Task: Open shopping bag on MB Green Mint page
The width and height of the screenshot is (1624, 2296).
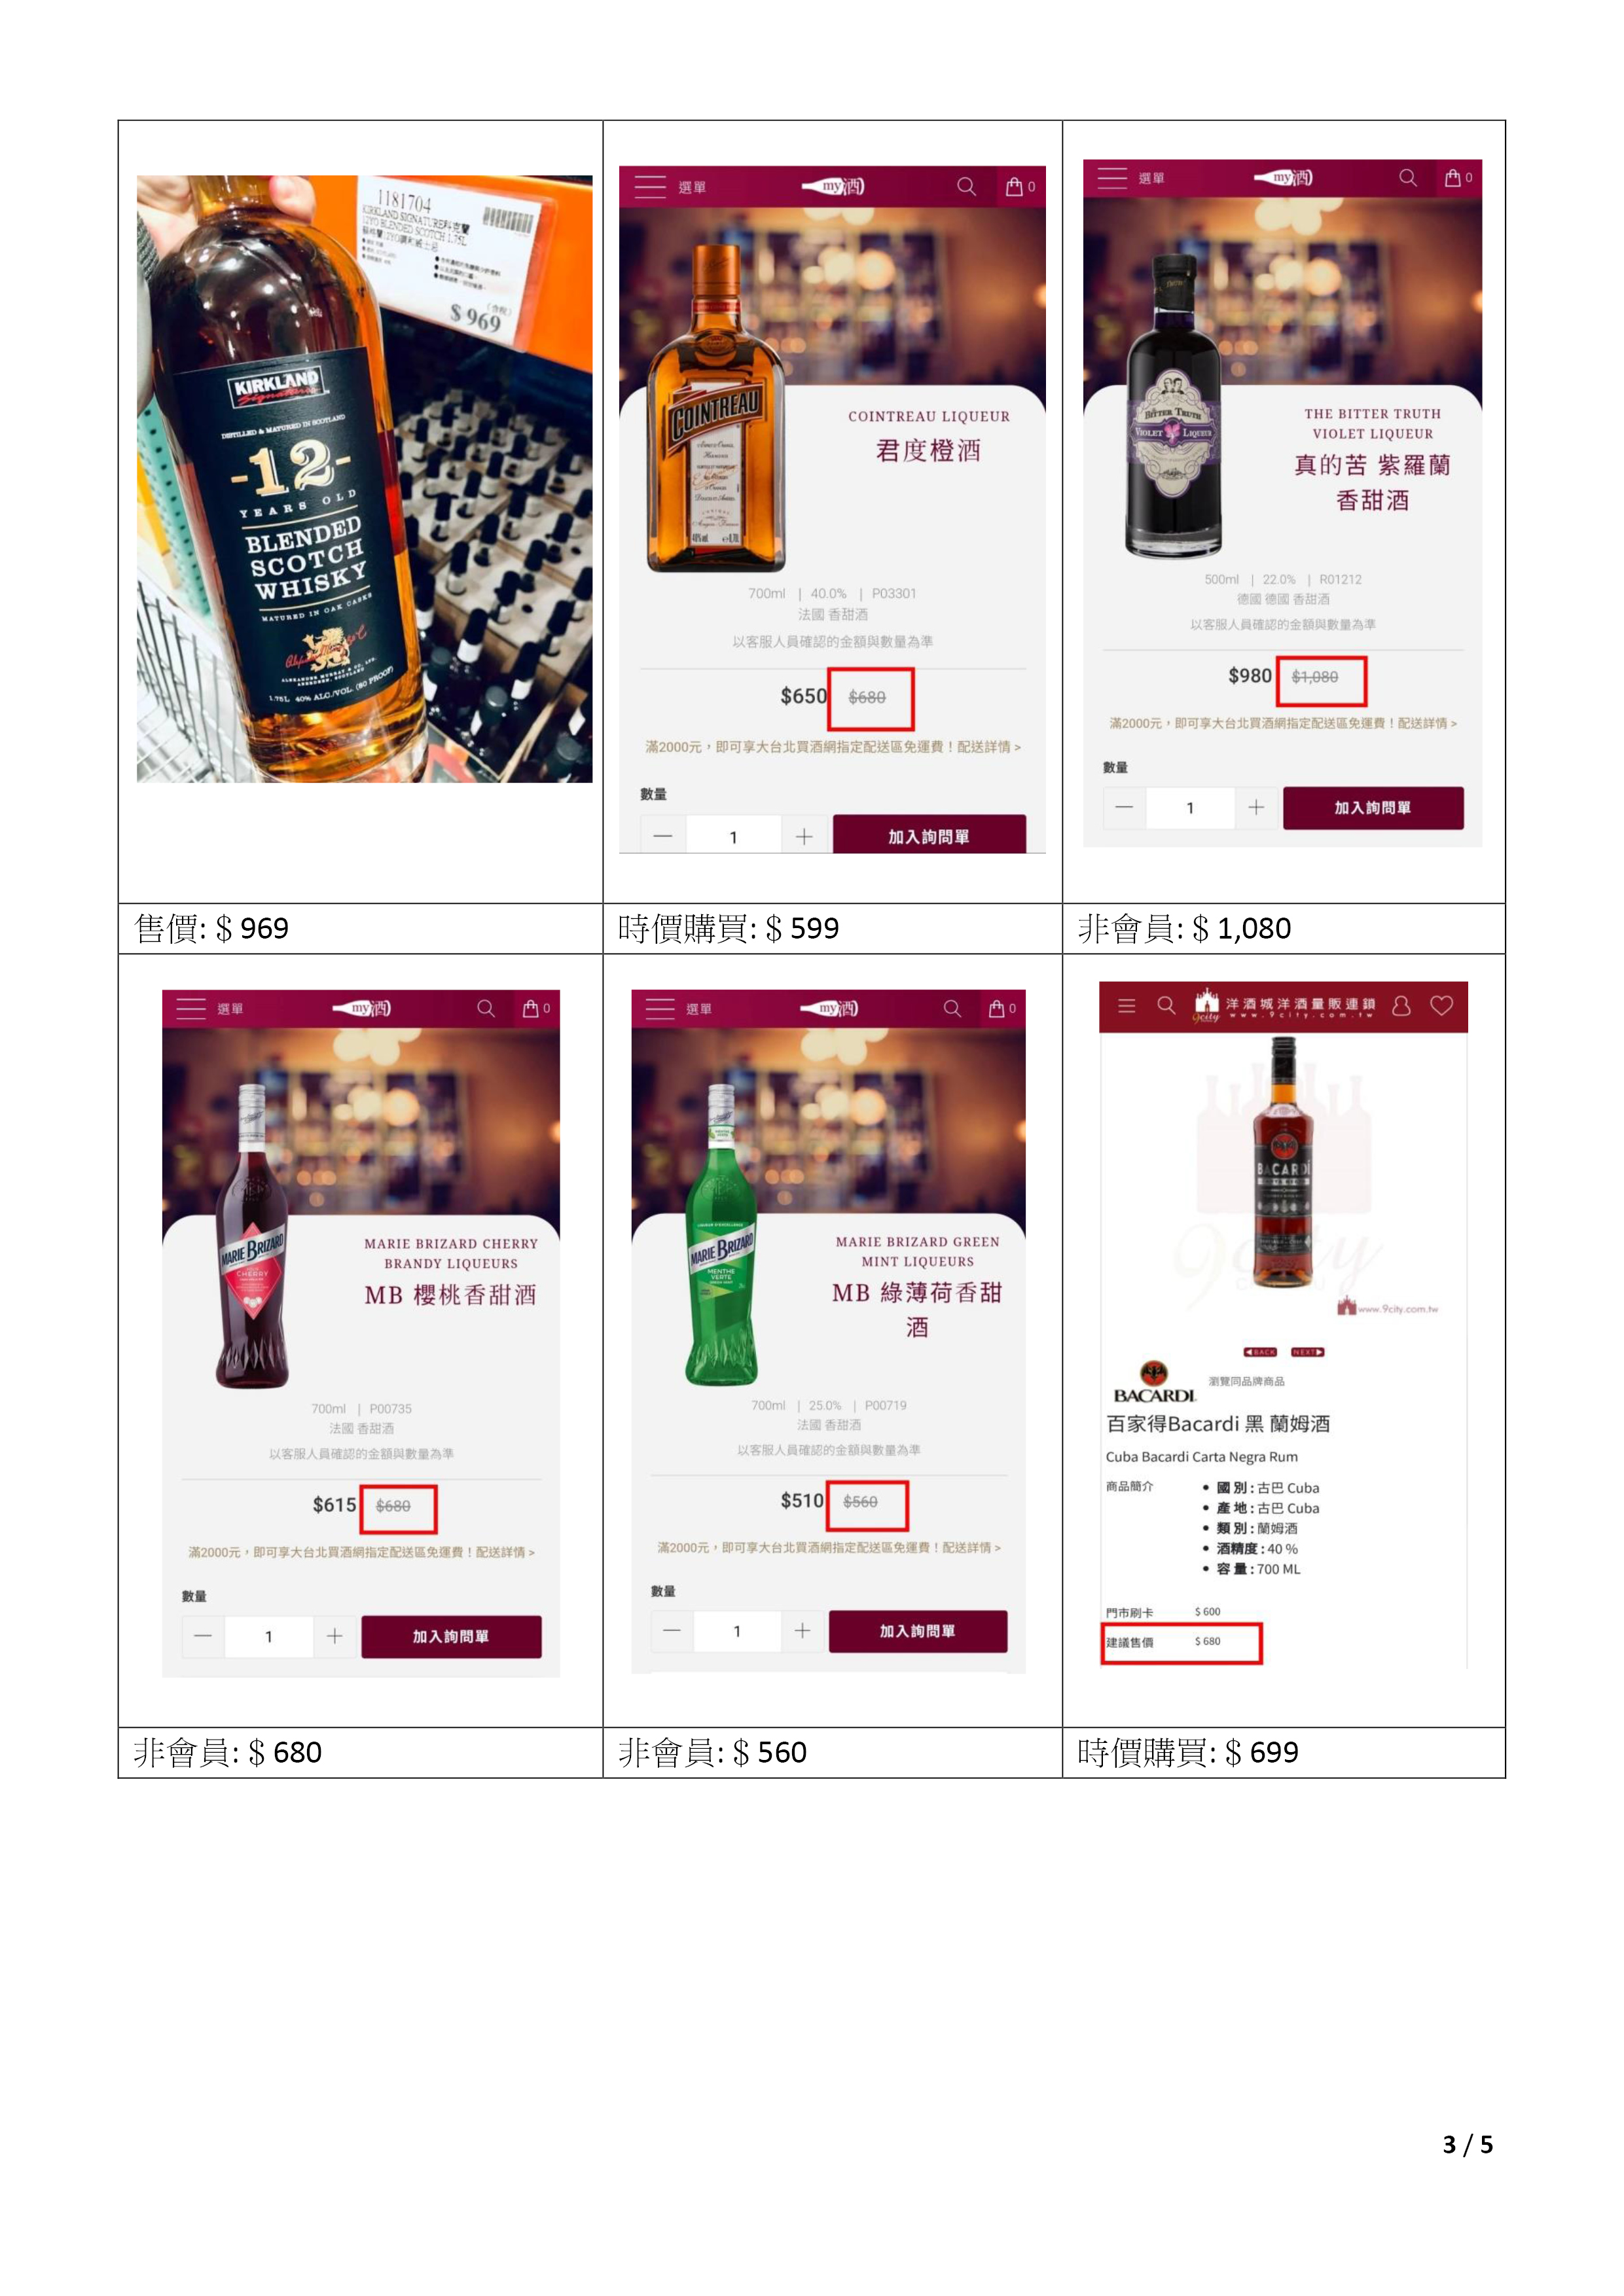Action: point(996,1009)
